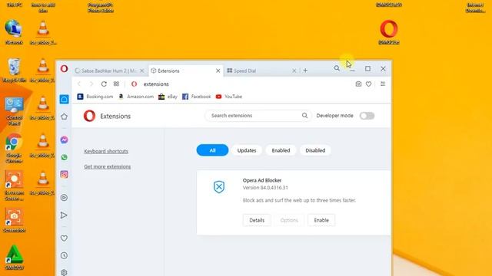Screen dimensions: 492x276
Task: Open Recycle Bin on desktop
Action: click(x=14, y=71)
